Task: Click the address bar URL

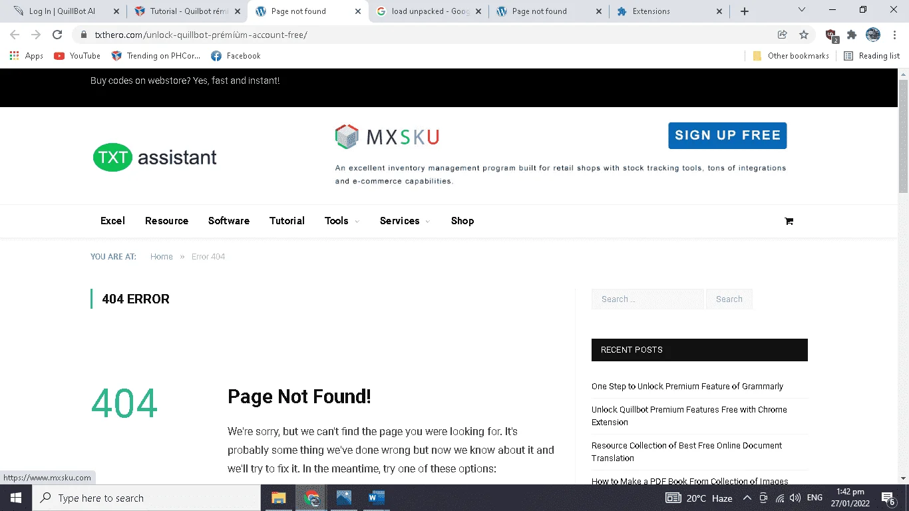Action: click(201, 35)
